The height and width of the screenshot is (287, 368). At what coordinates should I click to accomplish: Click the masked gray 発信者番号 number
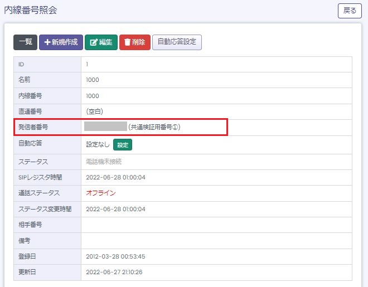point(105,127)
